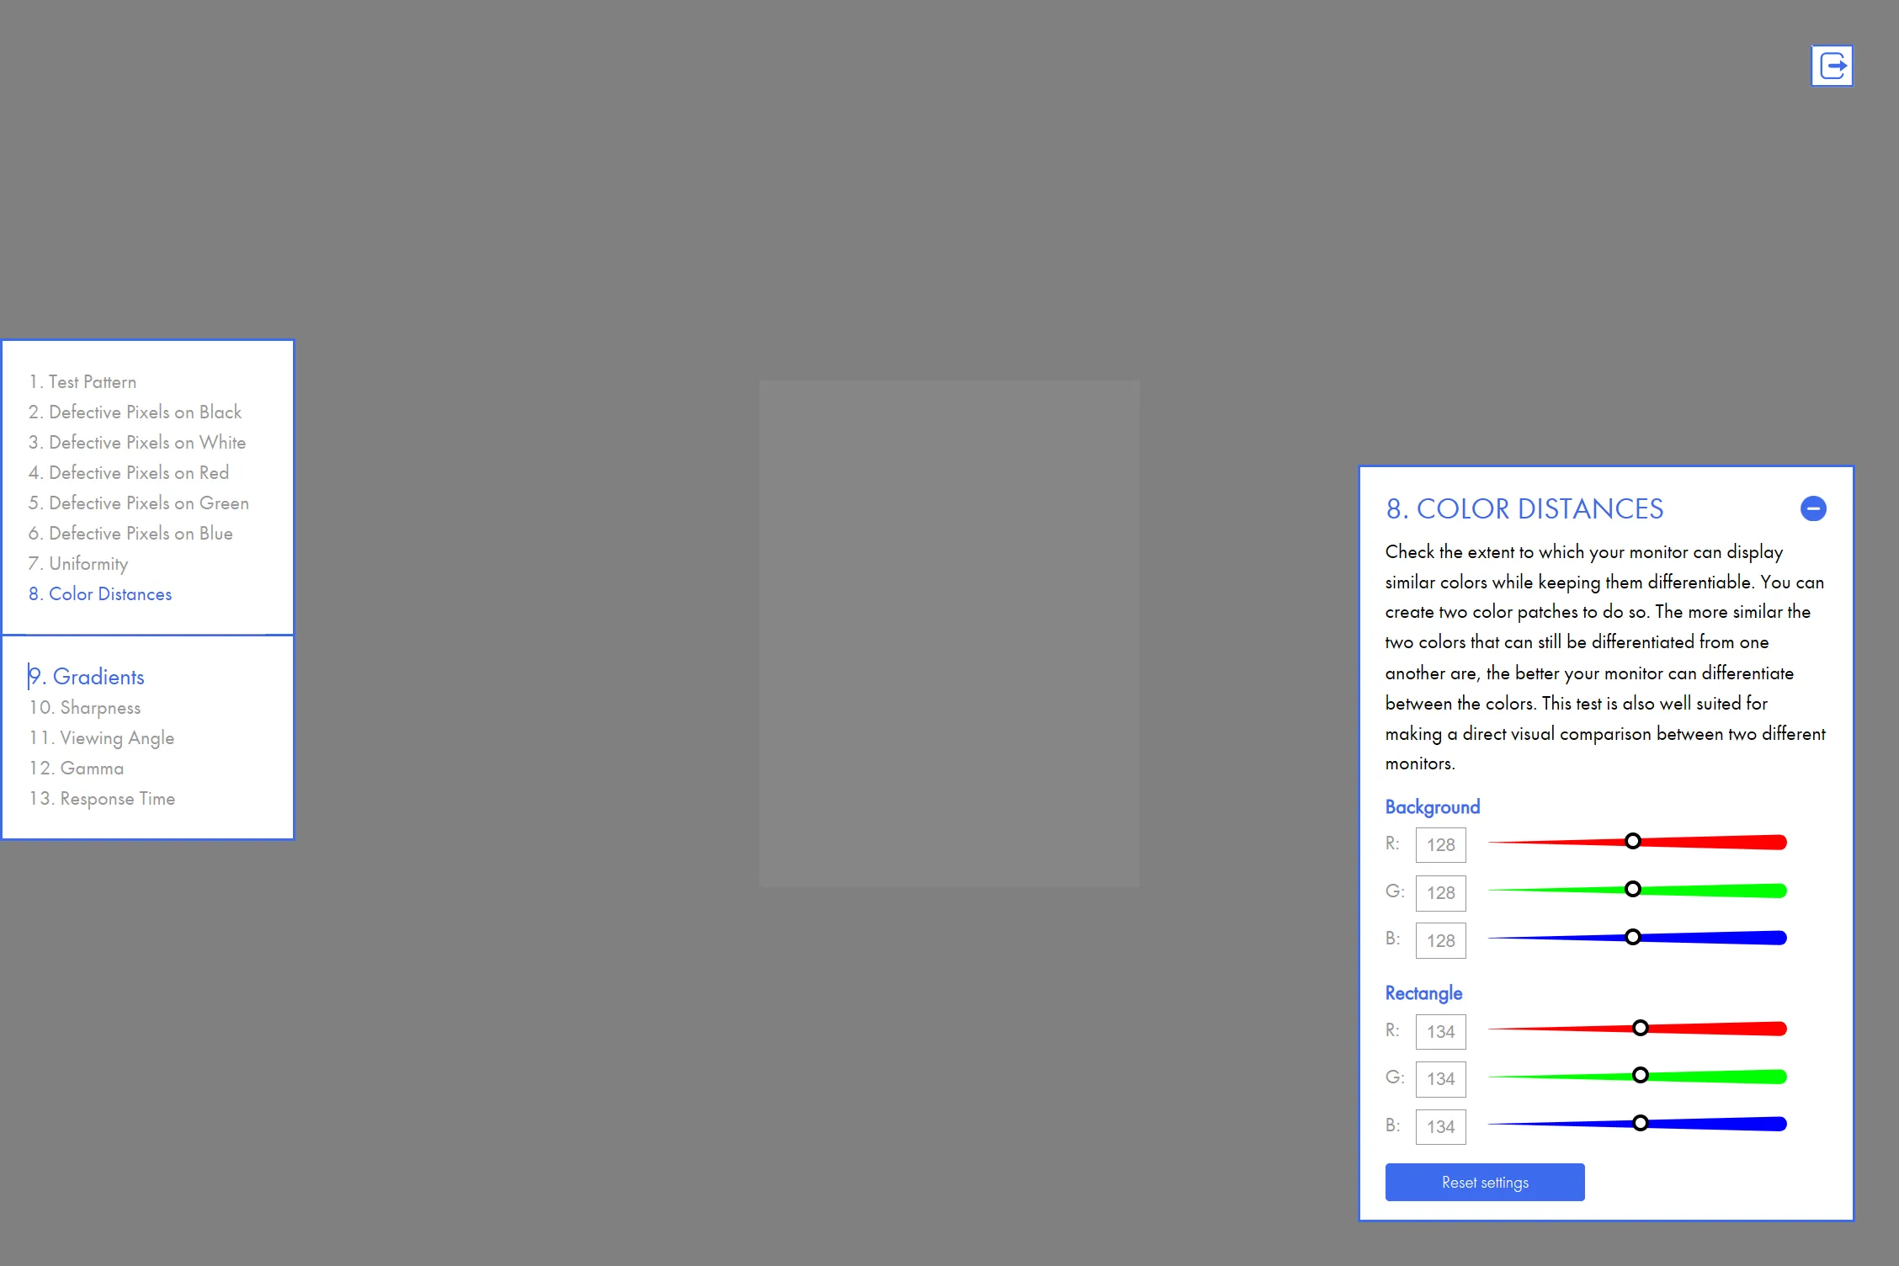This screenshot has height=1266, width=1899.
Task: Click 12. Gamma in sidebar menu
Action: click(x=77, y=767)
